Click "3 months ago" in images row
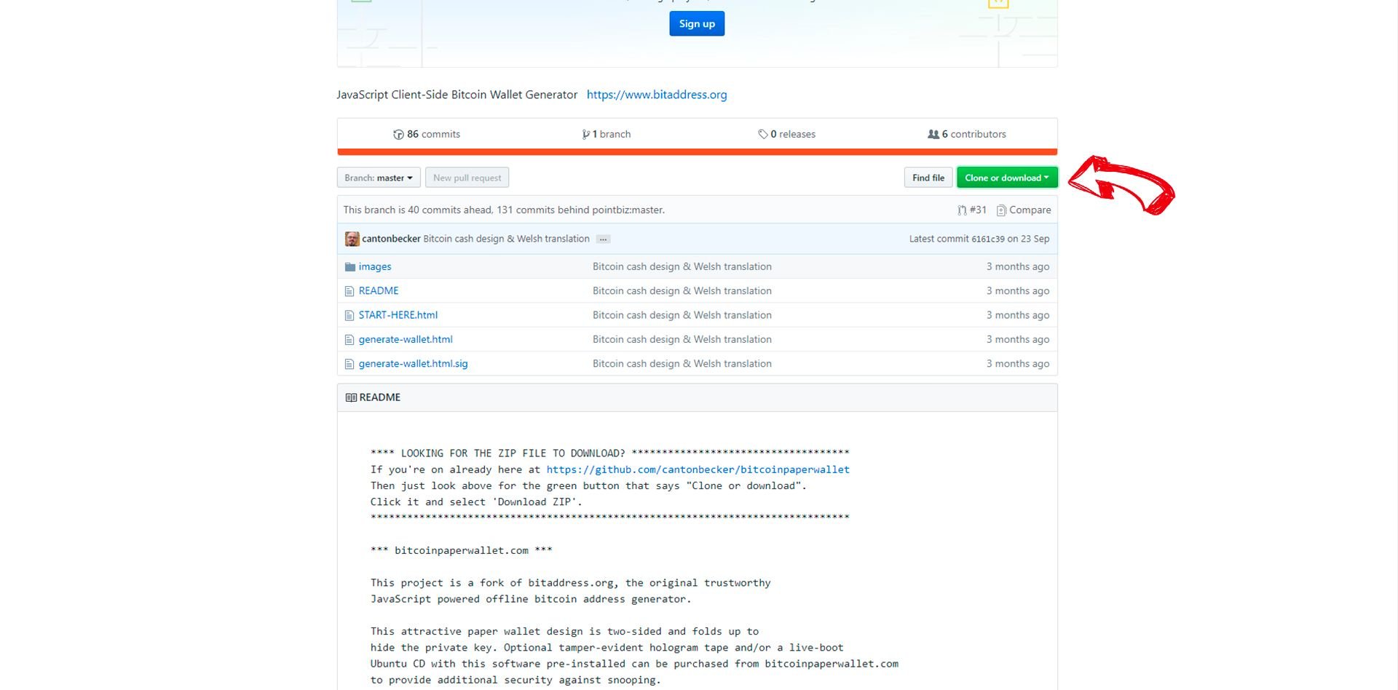 1018,266
